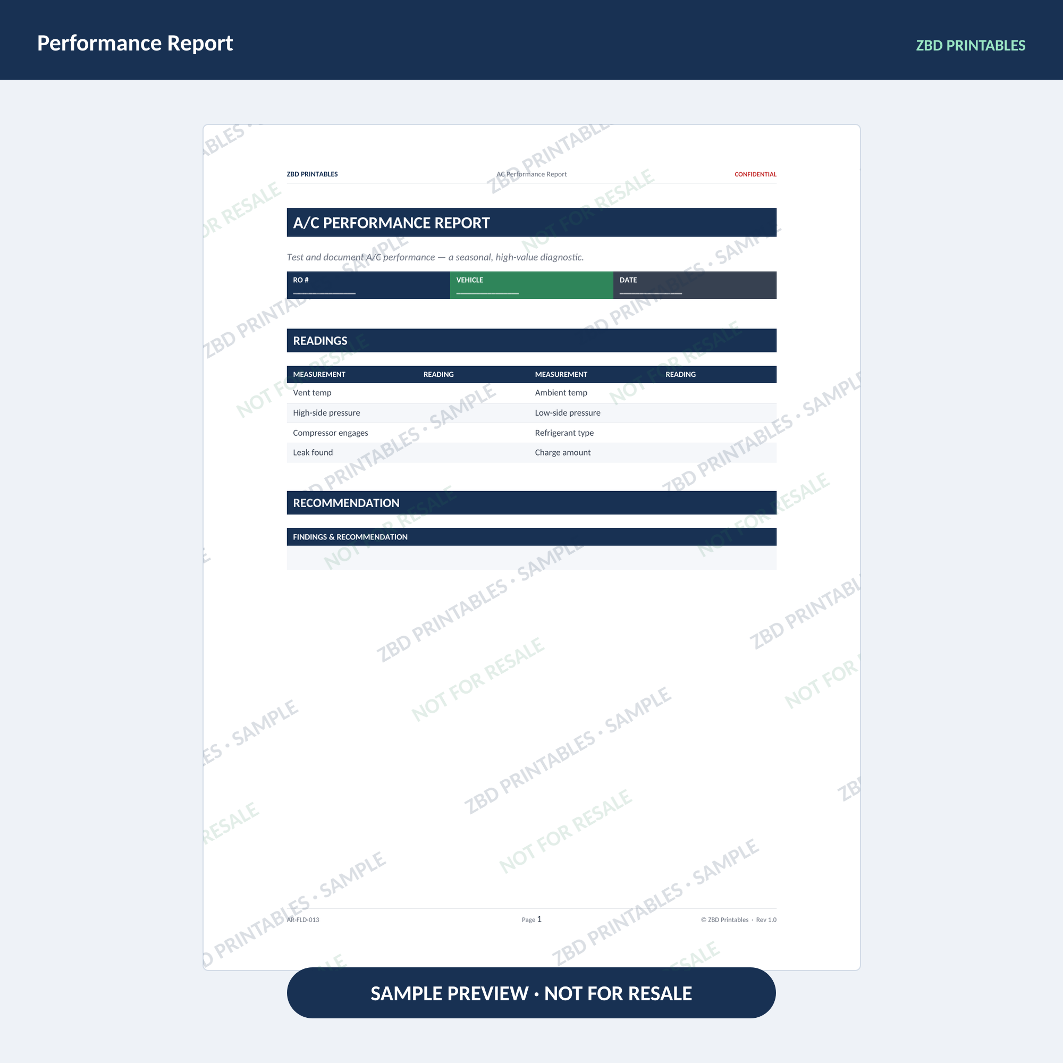Click the Refrigerant type row label
The image size is (1063, 1063).
[x=564, y=433]
